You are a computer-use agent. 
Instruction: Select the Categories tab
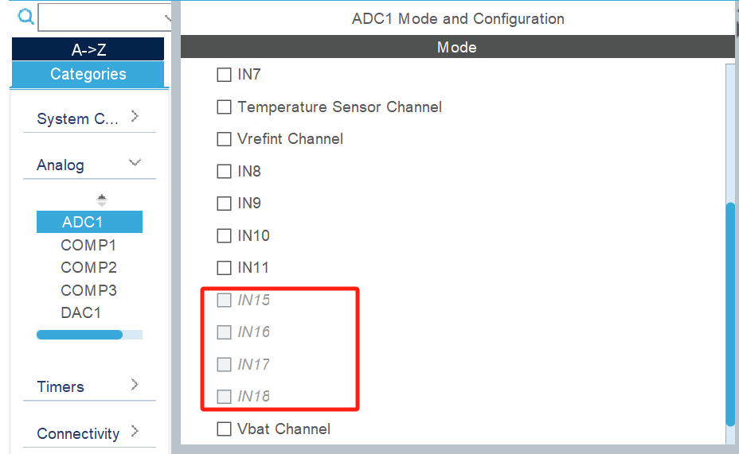tap(88, 74)
